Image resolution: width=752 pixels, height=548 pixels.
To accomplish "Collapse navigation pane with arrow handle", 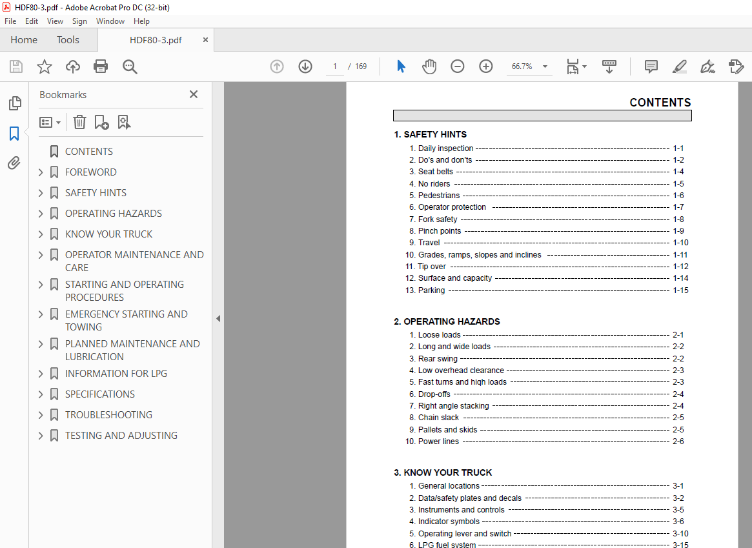I will pyautogui.click(x=218, y=318).
